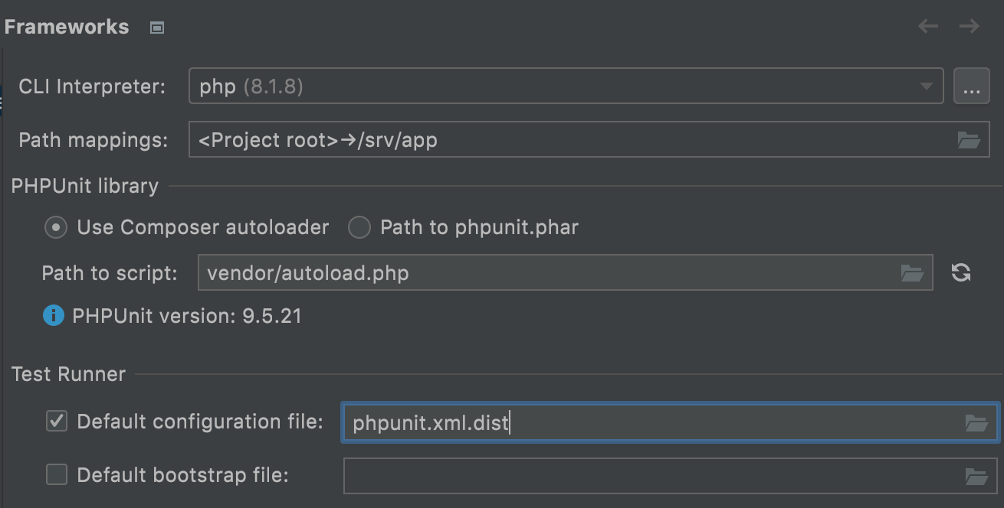Navigate forward with the right arrow

coord(970,27)
